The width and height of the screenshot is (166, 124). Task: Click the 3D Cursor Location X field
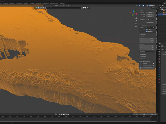click(147, 39)
